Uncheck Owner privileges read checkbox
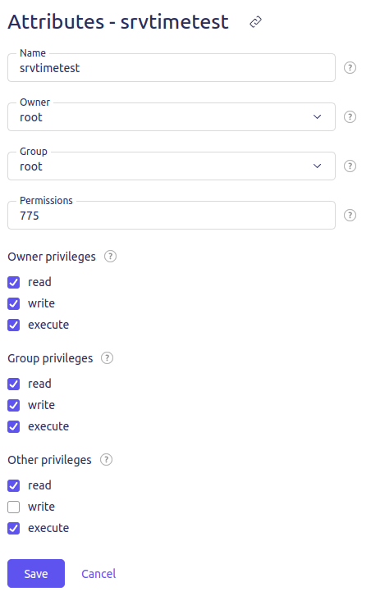Viewport: 380px width, 596px height. (x=14, y=282)
